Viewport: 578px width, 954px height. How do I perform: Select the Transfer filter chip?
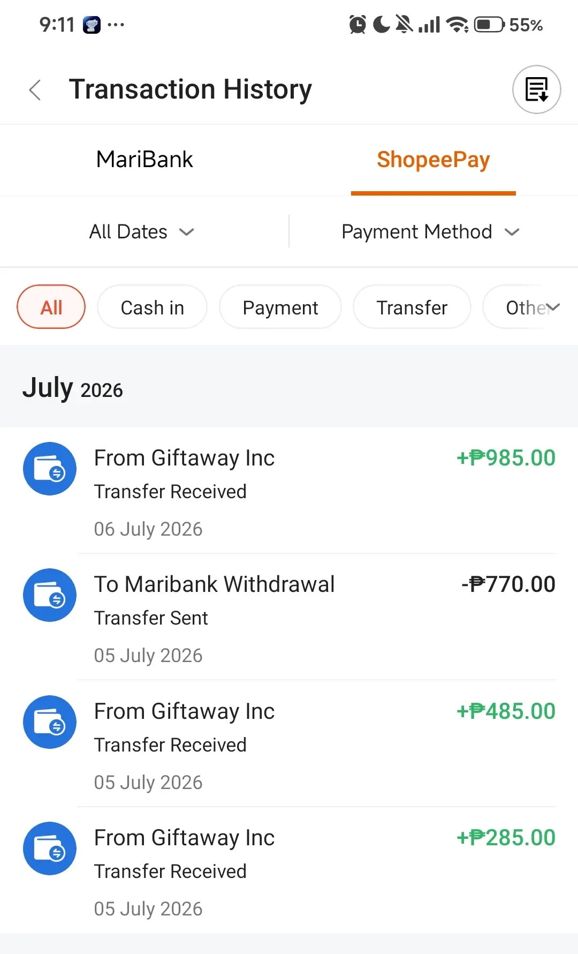tap(412, 307)
